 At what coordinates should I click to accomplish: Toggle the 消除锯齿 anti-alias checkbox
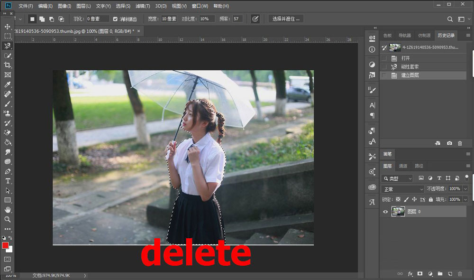[x=115, y=19]
